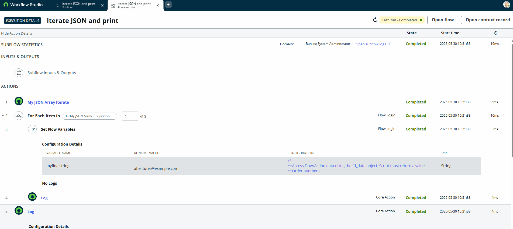Open the user profile avatar

(x=506, y=4)
